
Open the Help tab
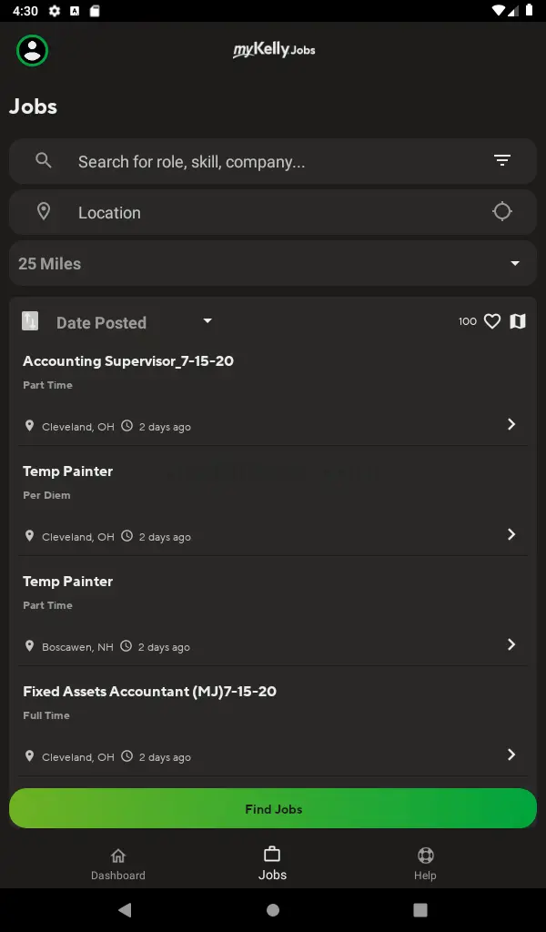click(x=425, y=864)
